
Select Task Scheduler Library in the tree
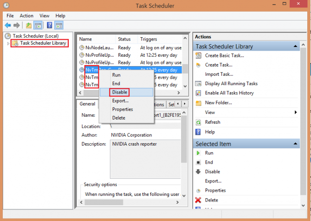click(43, 43)
